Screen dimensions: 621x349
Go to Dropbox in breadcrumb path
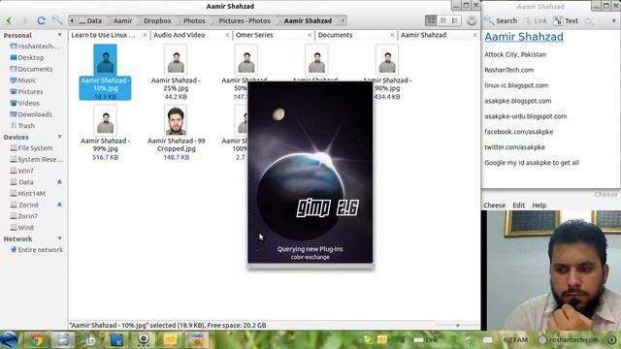click(157, 20)
